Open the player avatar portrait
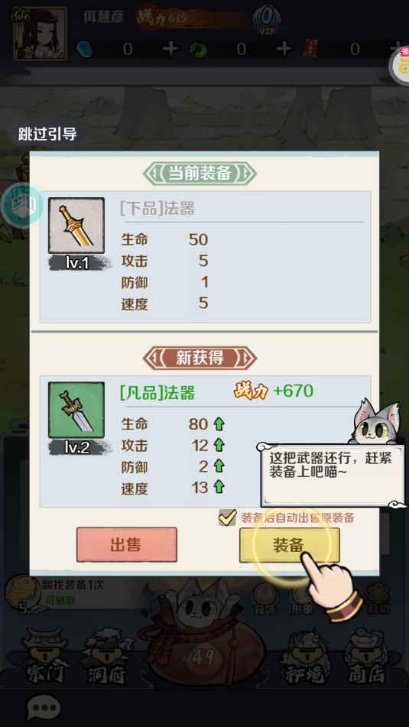 (x=40, y=34)
